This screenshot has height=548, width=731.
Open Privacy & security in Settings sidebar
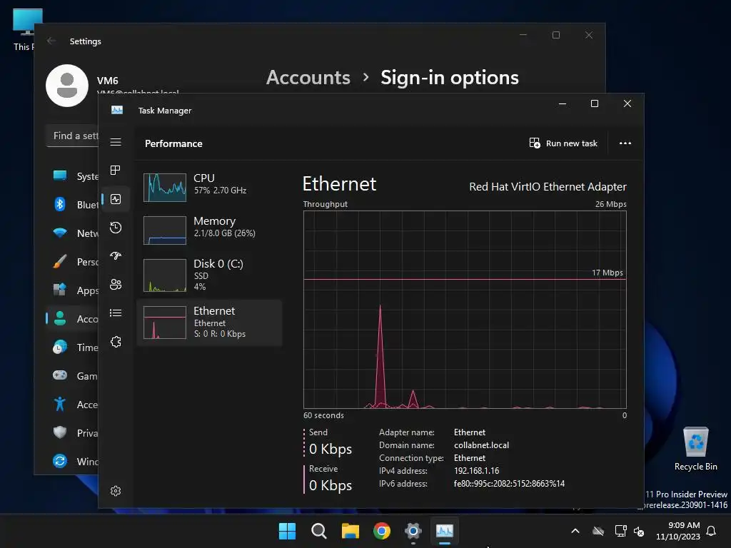(x=73, y=433)
